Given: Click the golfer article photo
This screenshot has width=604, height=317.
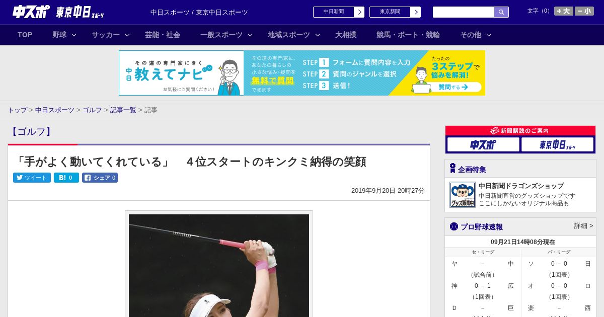Looking at the screenshot, I should click(219, 266).
